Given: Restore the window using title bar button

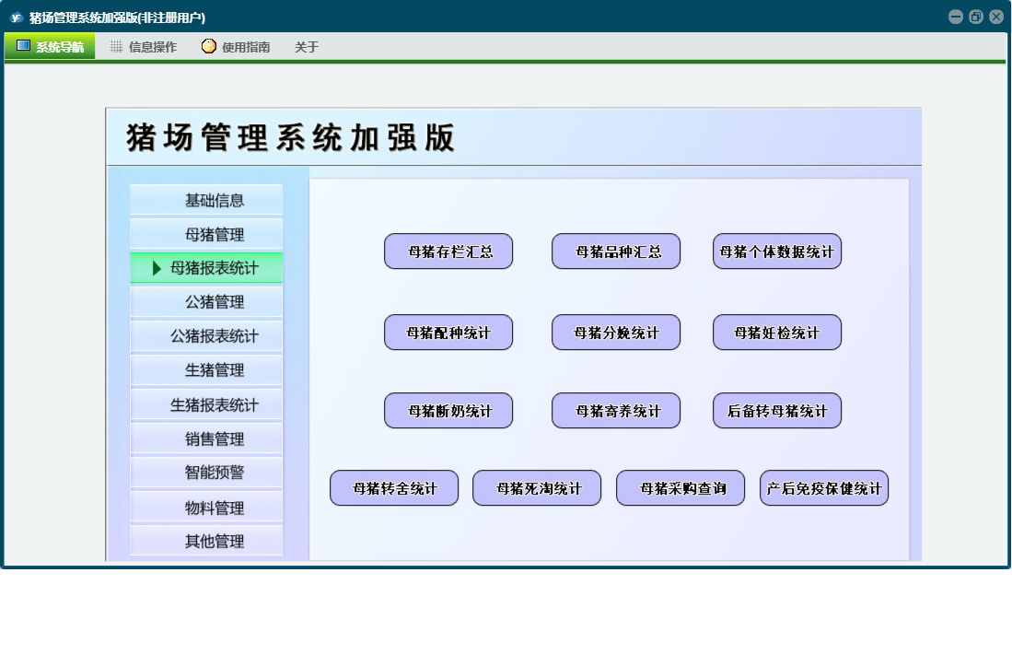Looking at the screenshot, I should (x=976, y=17).
